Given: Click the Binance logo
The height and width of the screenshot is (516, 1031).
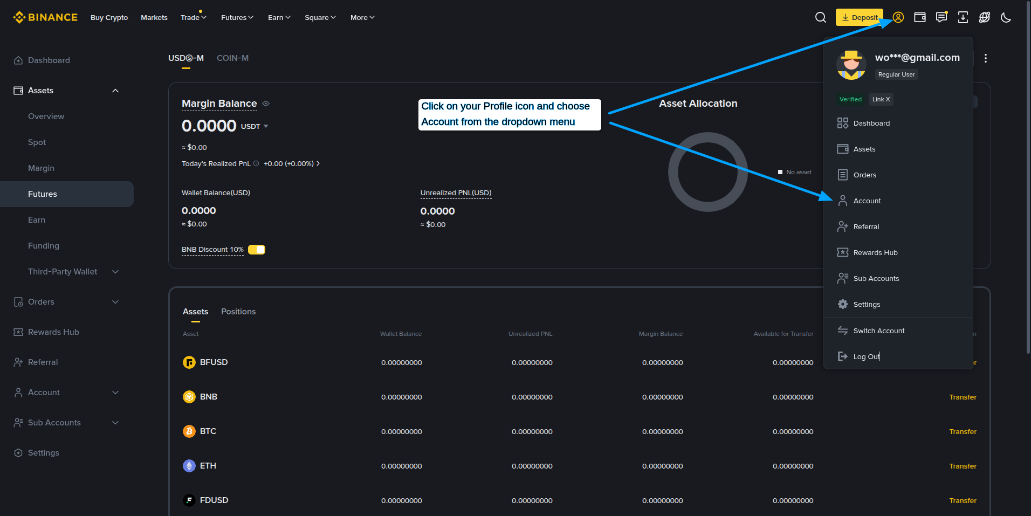Looking at the screenshot, I should click(45, 17).
